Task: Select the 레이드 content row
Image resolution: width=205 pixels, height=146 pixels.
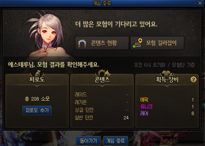Action: point(102,95)
